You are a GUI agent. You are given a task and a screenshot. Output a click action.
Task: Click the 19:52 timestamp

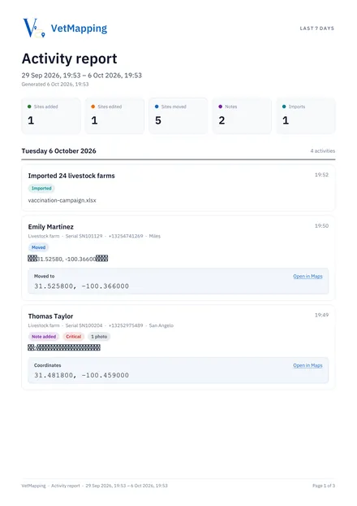coord(321,175)
